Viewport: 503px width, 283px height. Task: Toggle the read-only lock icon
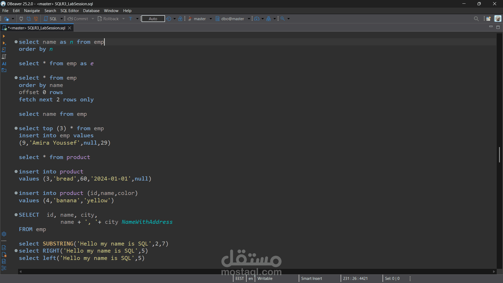pos(180,19)
